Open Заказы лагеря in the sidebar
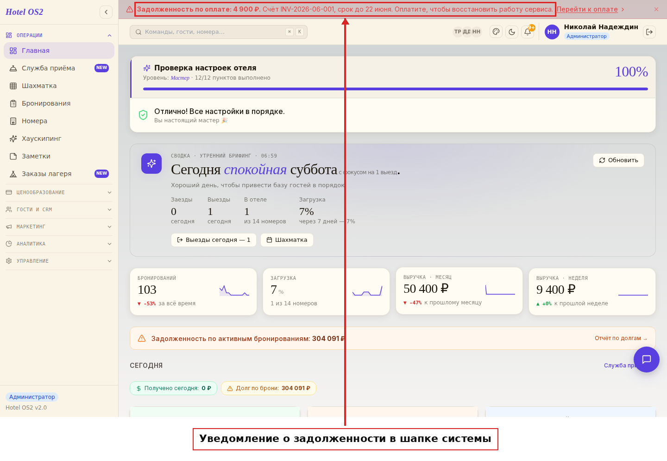Screen dimensions: 667x461 59,174
